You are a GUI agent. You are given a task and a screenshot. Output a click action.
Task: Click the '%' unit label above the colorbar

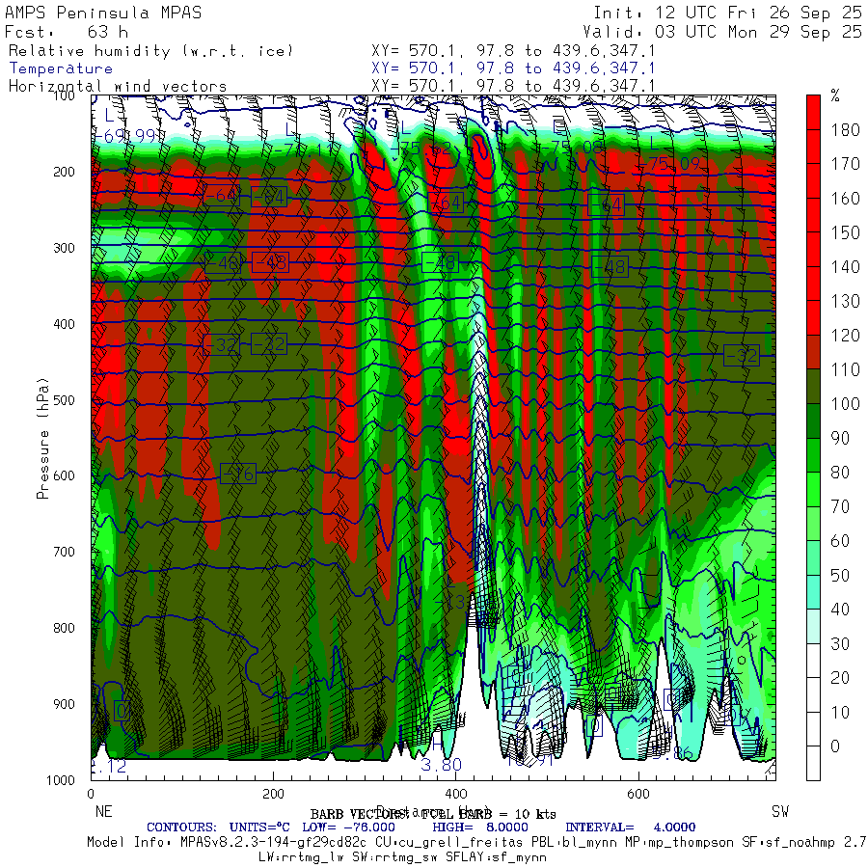click(835, 95)
